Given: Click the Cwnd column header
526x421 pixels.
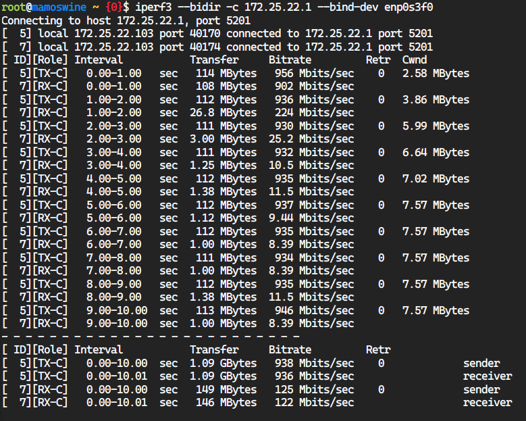Looking at the screenshot, I should [415, 60].
